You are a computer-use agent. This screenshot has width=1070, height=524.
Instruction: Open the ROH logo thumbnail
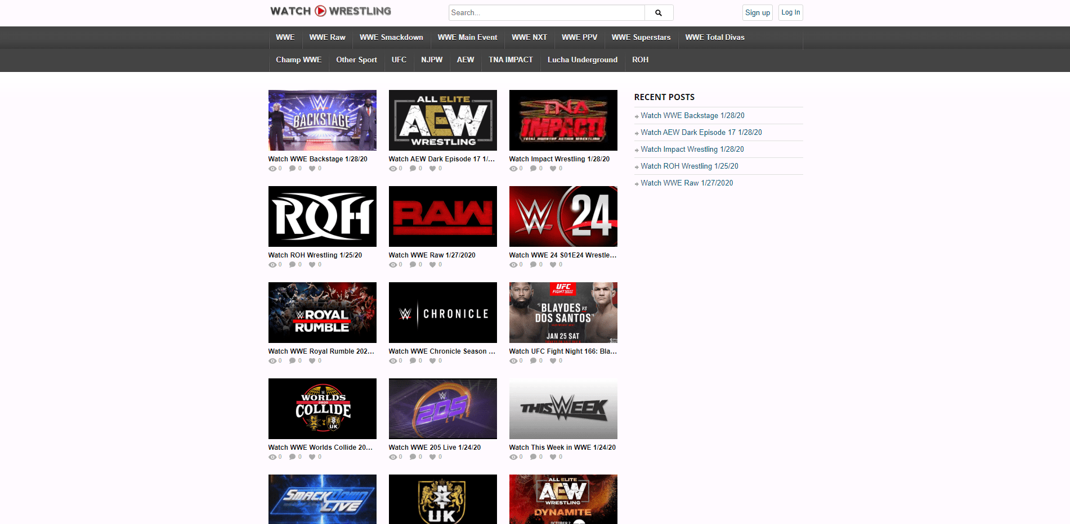[323, 216]
